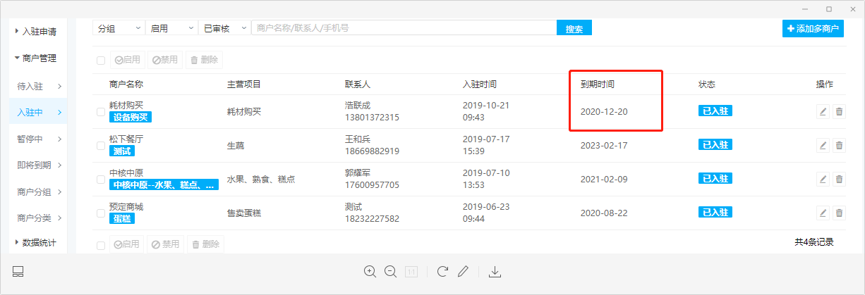This screenshot has width=865, height=295.
Task: Zoom in with the viewer's plus magnifier
Action: point(370,271)
